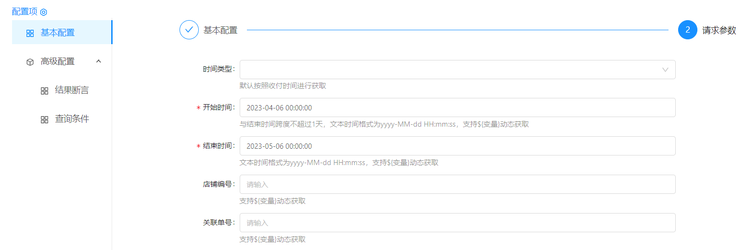Viewport: 746px width, 250px height.
Task: Collapse 高级配置 using its chevron arrow
Action: (x=99, y=61)
